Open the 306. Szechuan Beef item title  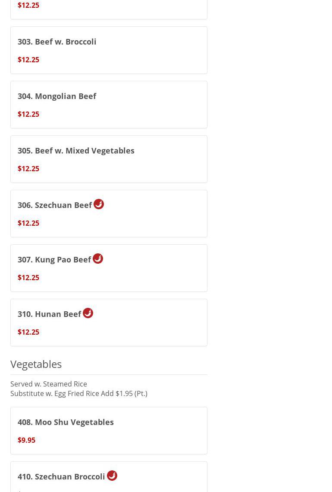coord(55,205)
